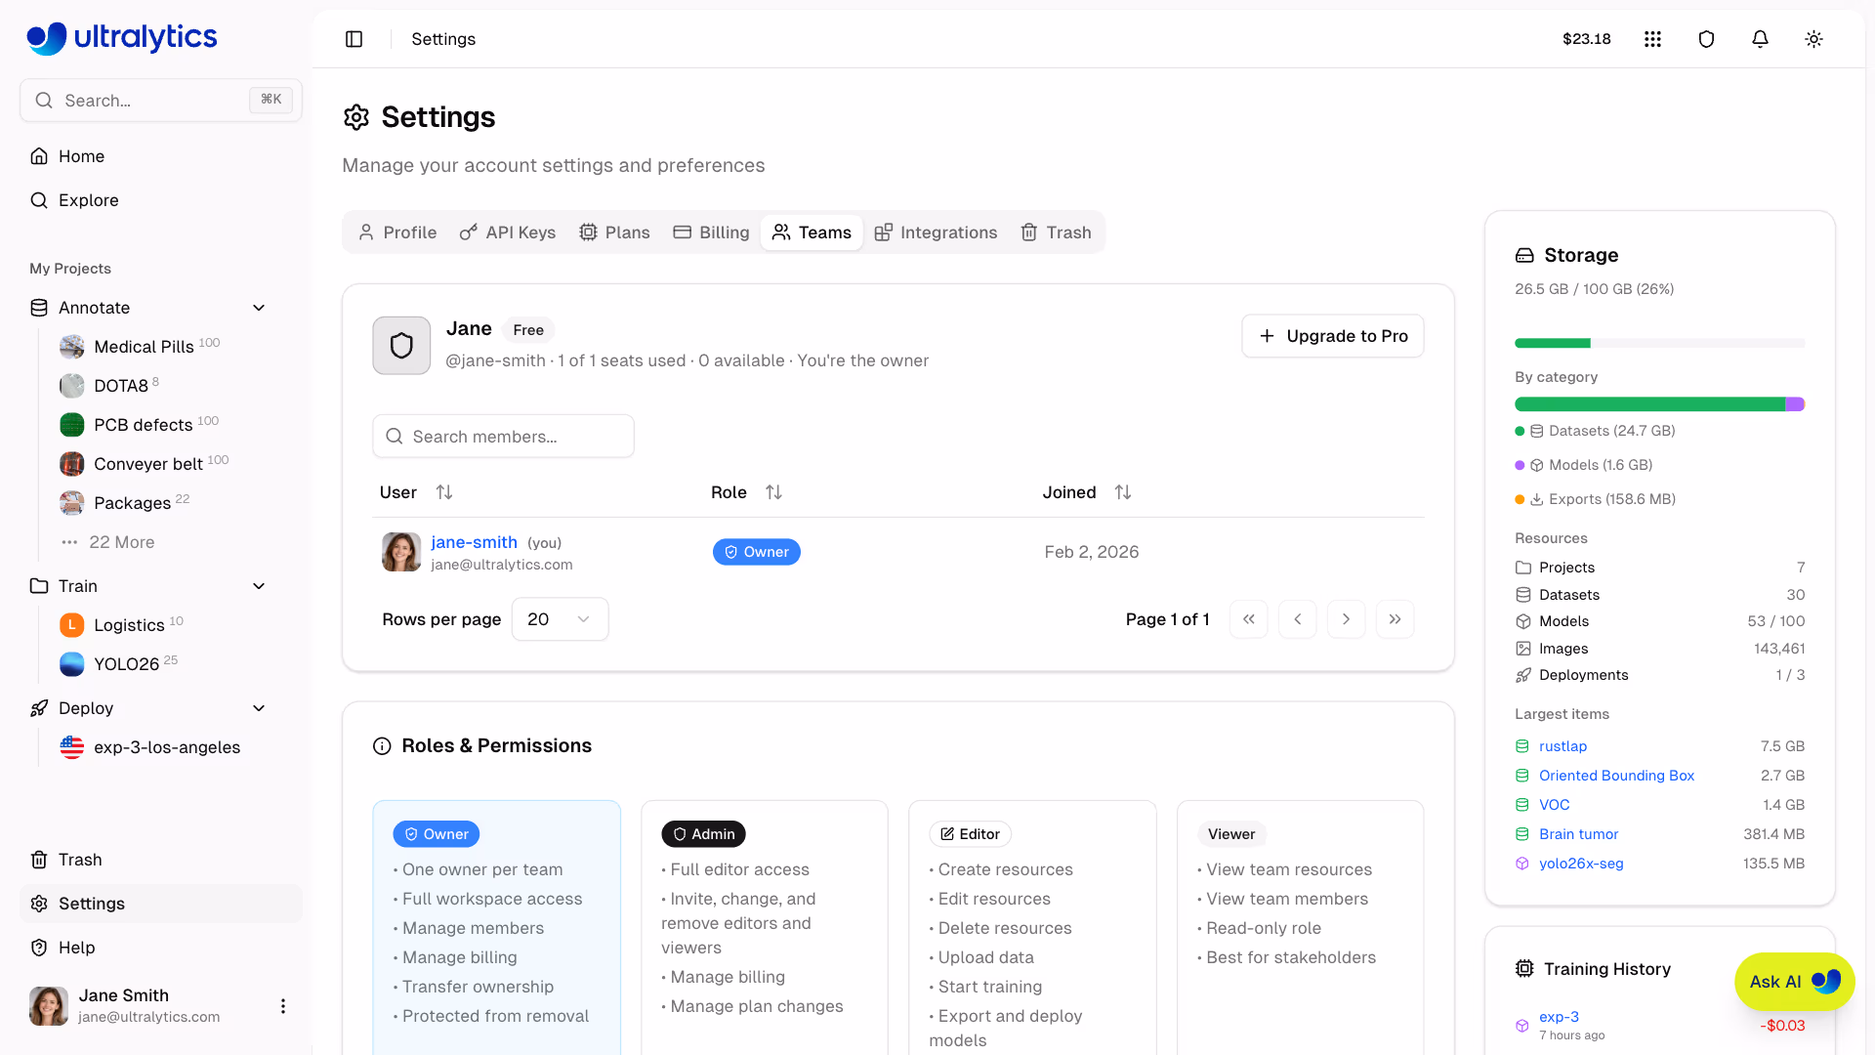
Task: Open the rustlap dataset link
Action: click(x=1562, y=746)
